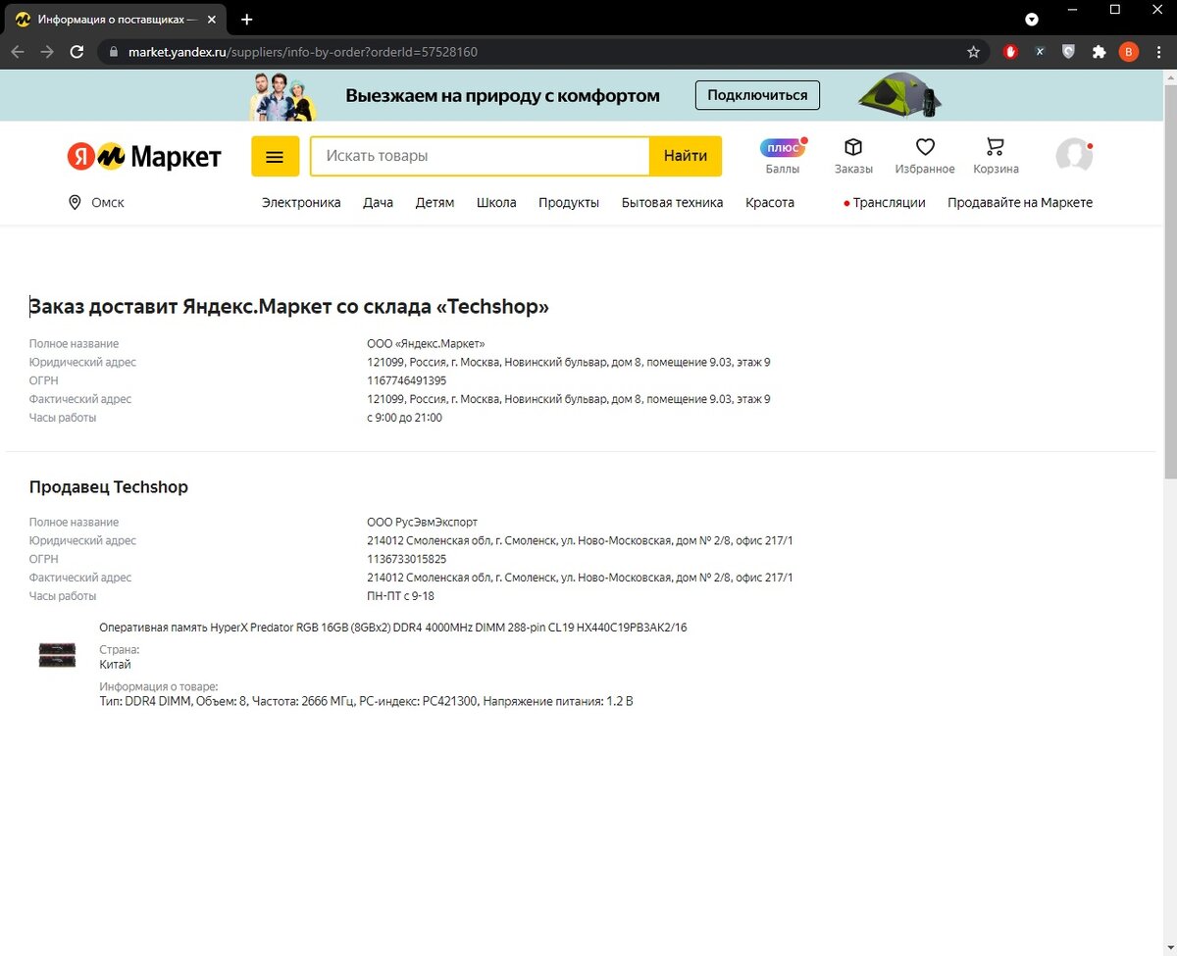Viewport: 1177px width, 956px height.
Task: Bookmark the page with star icon
Action: [x=973, y=52]
